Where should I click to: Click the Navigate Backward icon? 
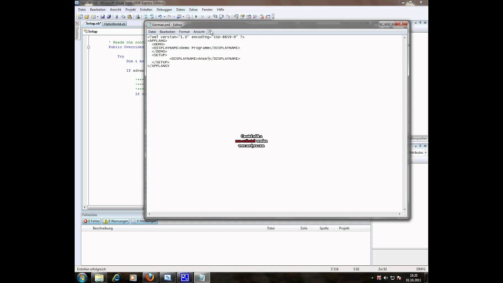point(179,17)
